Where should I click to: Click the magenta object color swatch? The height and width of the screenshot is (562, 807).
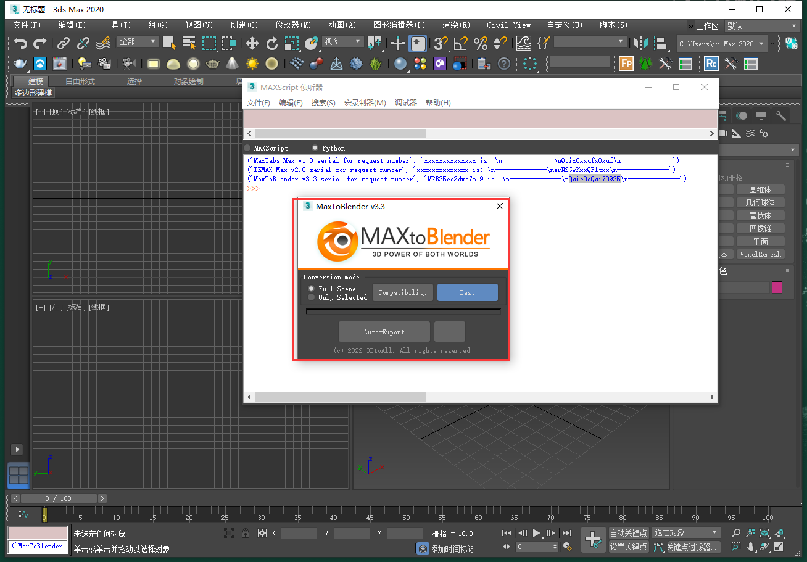coord(777,287)
